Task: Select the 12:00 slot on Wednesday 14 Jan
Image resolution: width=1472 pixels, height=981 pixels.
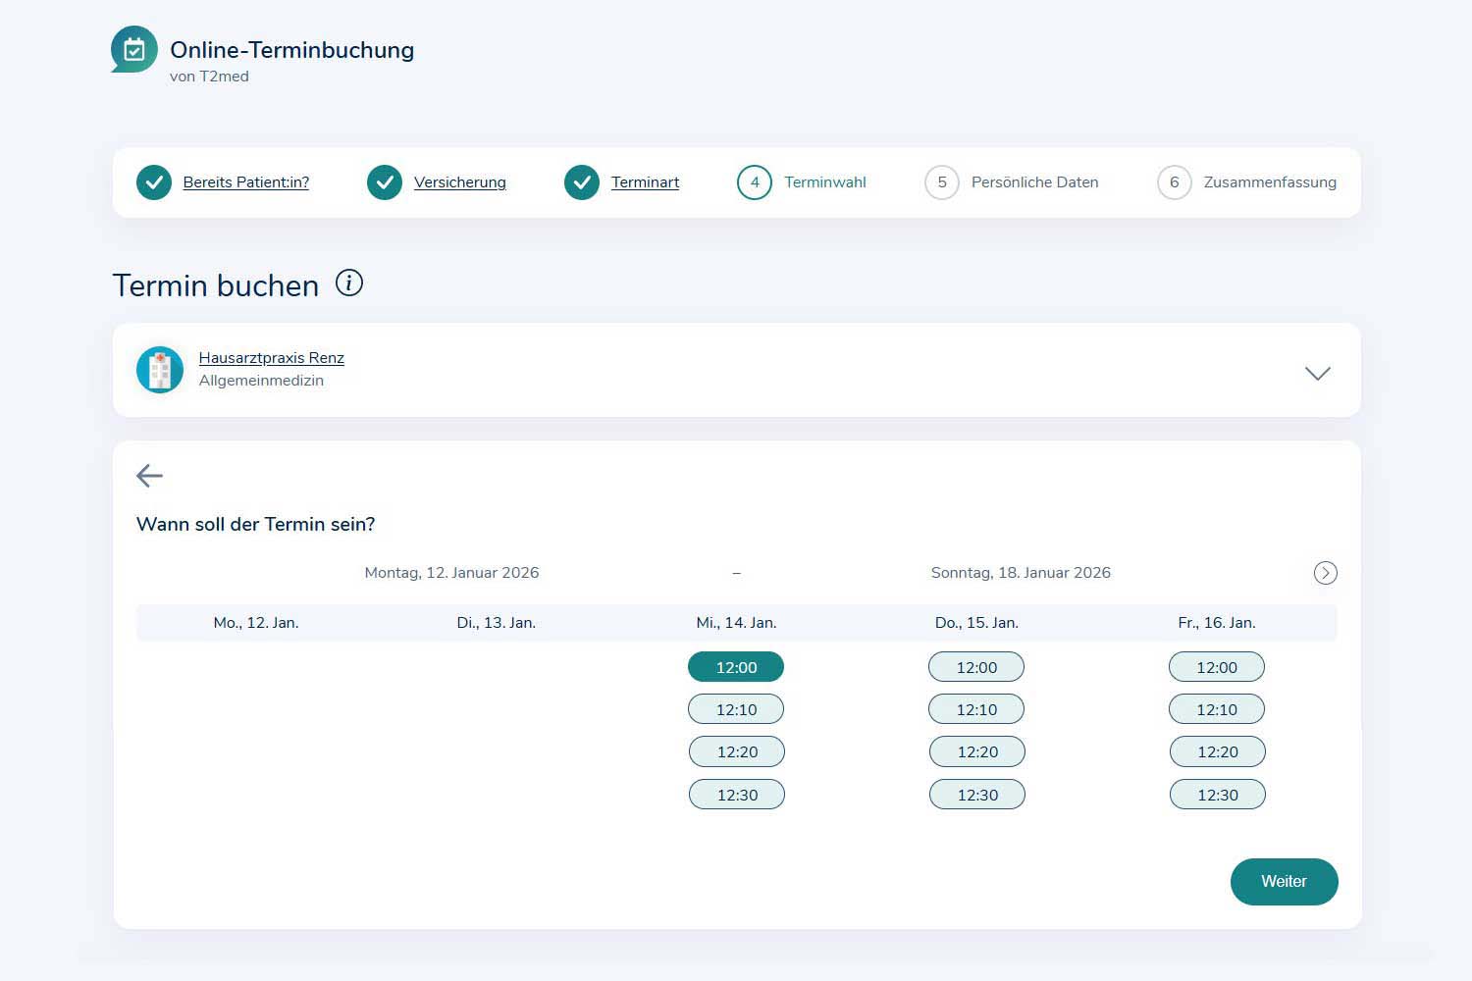Action: pos(736,667)
